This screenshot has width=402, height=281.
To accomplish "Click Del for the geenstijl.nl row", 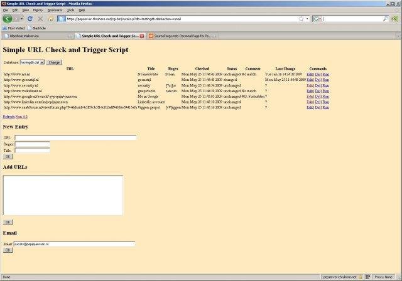I will 318,80.
